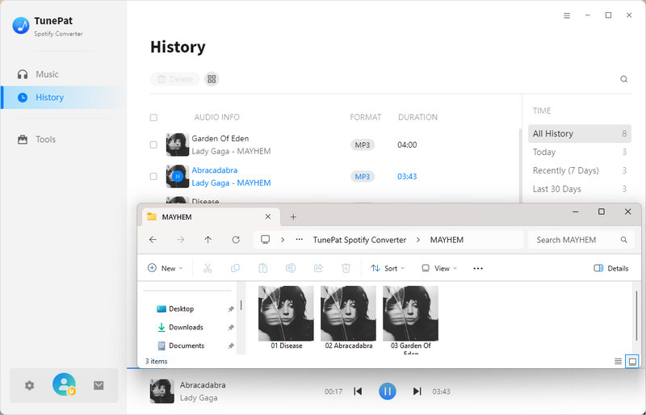Open TunePat Spotify Converter breadcrumb folder

point(359,240)
